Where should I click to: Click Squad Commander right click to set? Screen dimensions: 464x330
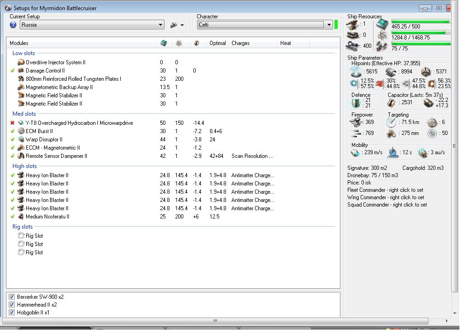coord(387,205)
